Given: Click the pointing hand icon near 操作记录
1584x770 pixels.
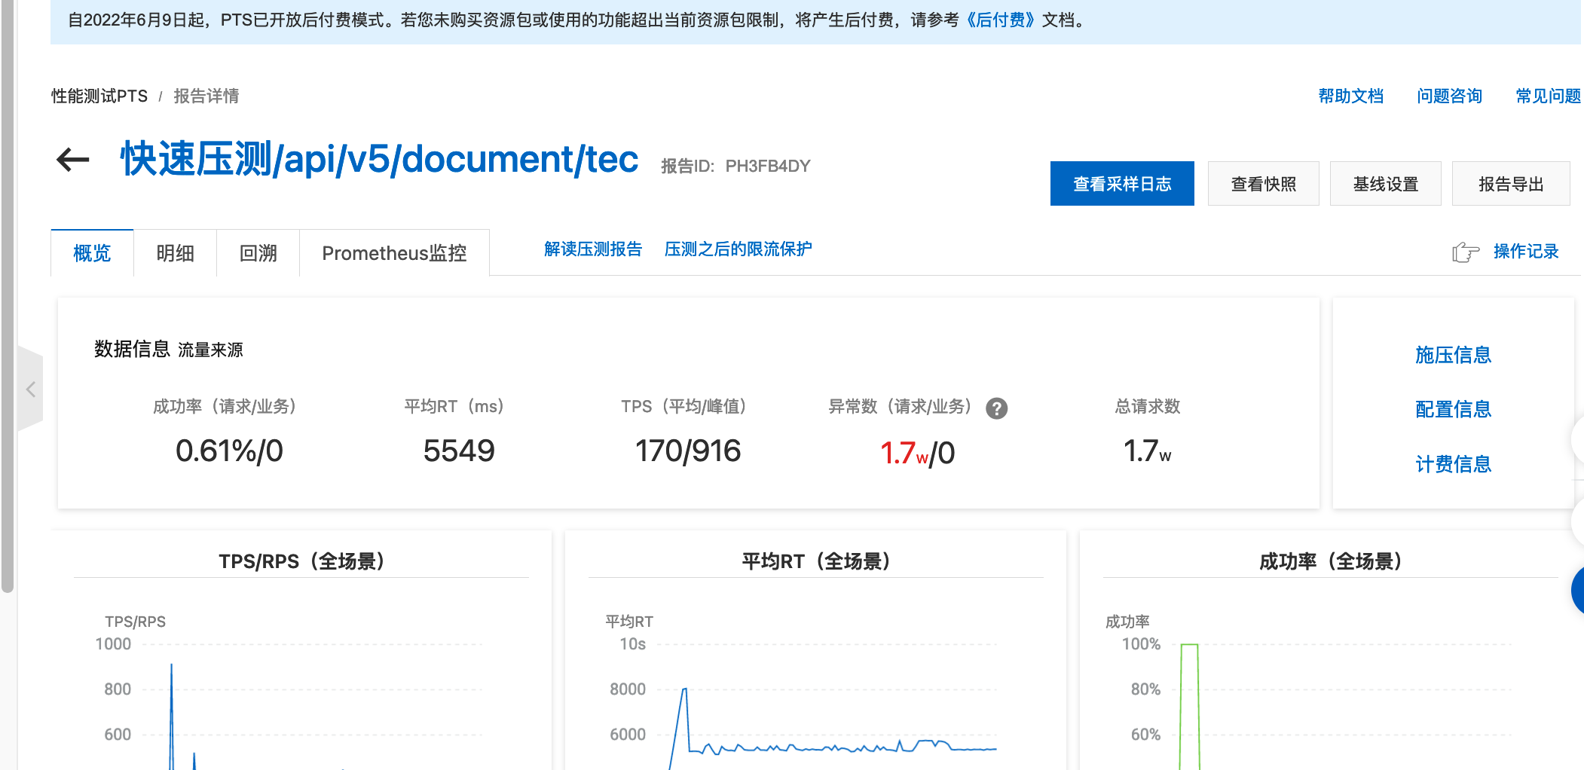Looking at the screenshot, I should tap(1466, 252).
